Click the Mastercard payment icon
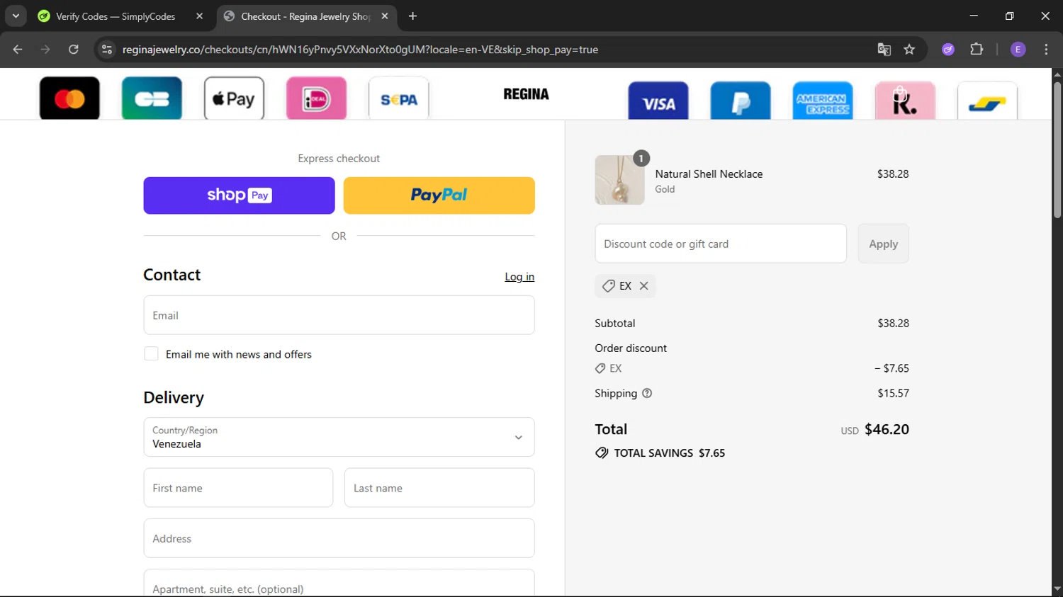The image size is (1063, 597). pos(69,98)
